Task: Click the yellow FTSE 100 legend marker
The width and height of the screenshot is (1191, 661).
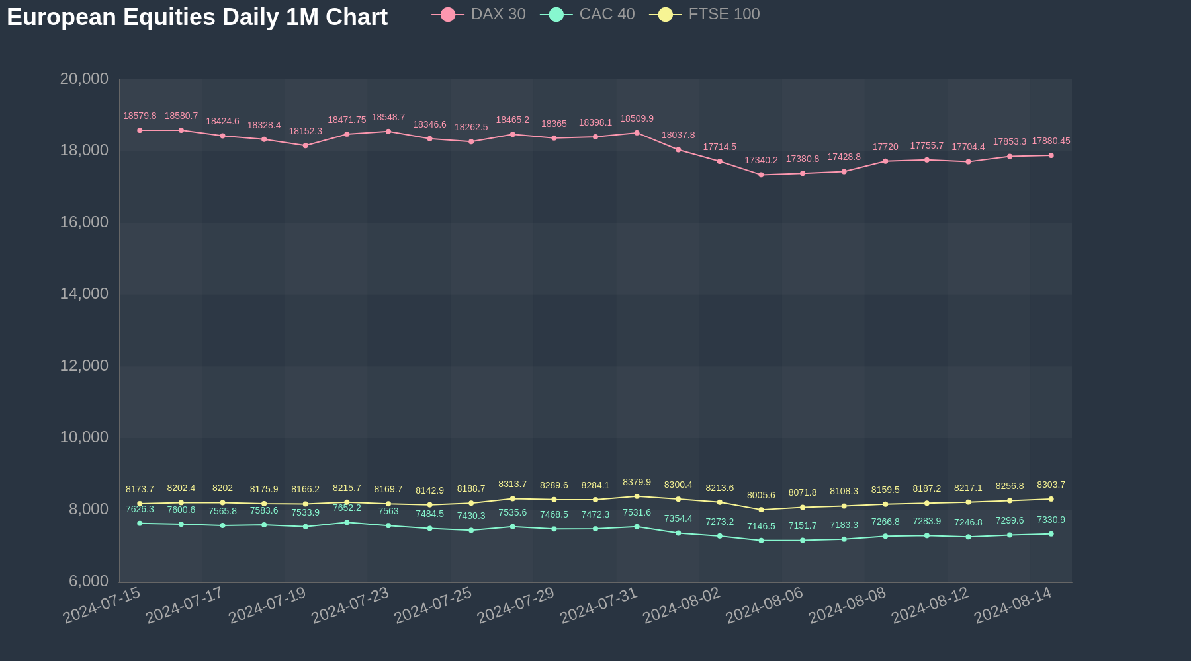Action: click(x=666, y=15)
